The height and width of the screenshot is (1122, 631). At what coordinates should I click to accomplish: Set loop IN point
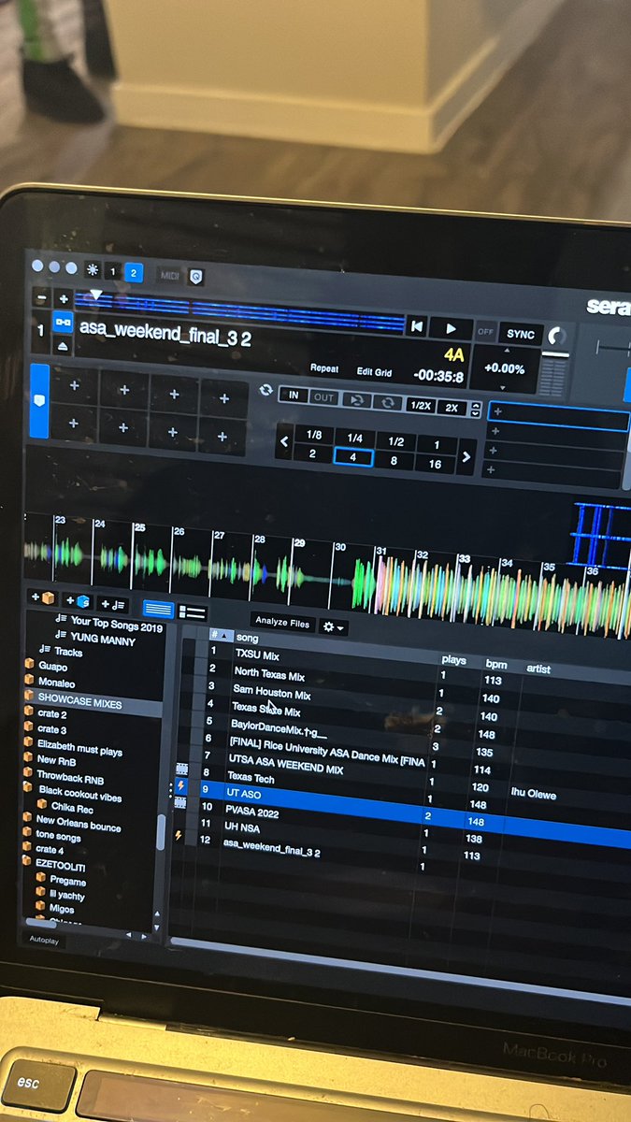294,395
